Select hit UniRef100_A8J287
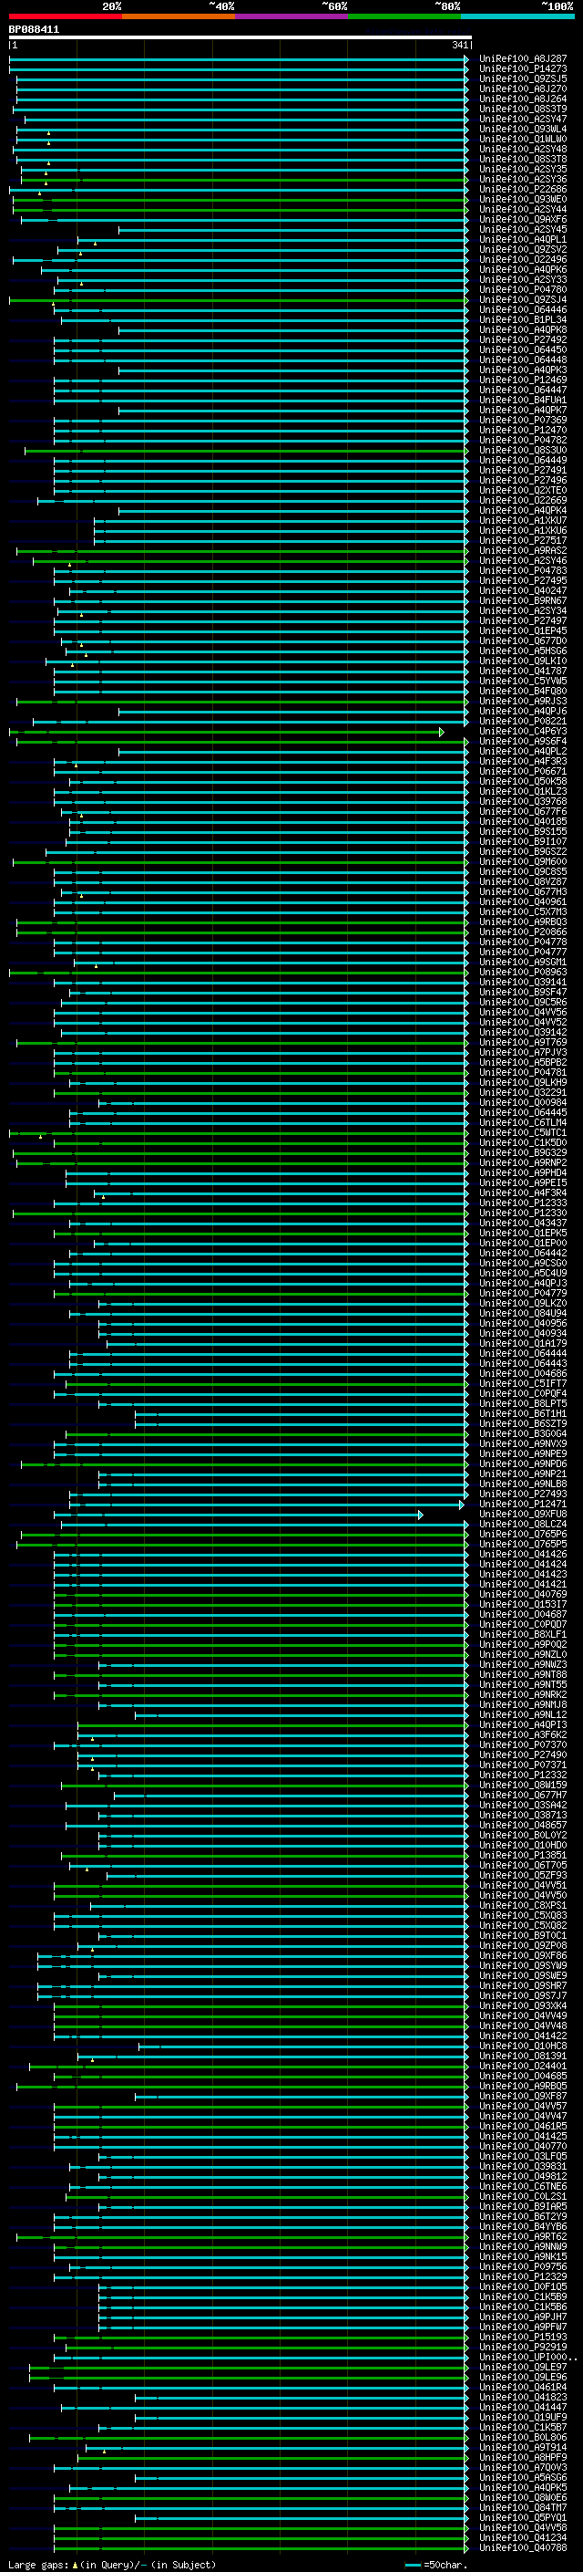Screen dimensions: 583x2572 523,59
